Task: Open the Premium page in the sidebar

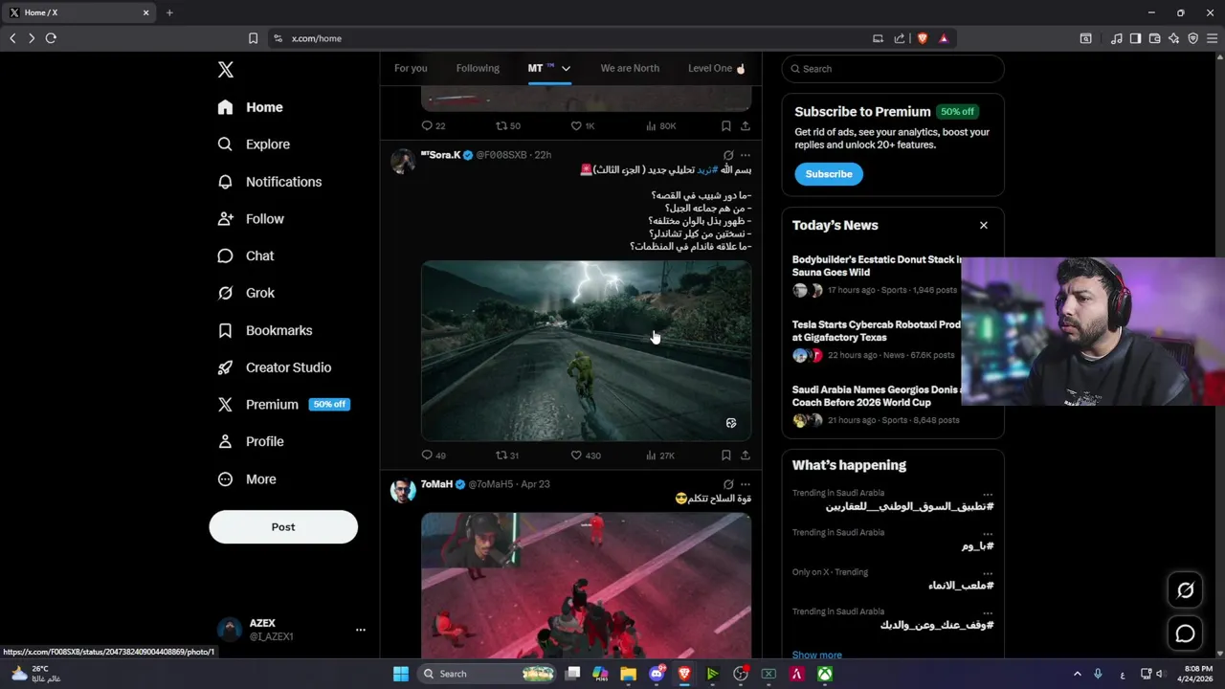Action: (283, 405)
